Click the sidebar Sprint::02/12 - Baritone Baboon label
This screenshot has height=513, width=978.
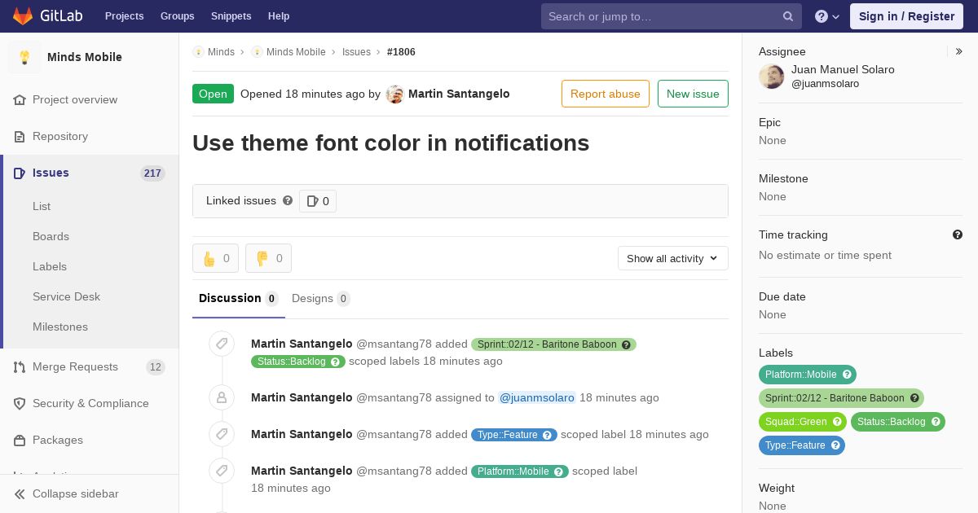(835, 398)
